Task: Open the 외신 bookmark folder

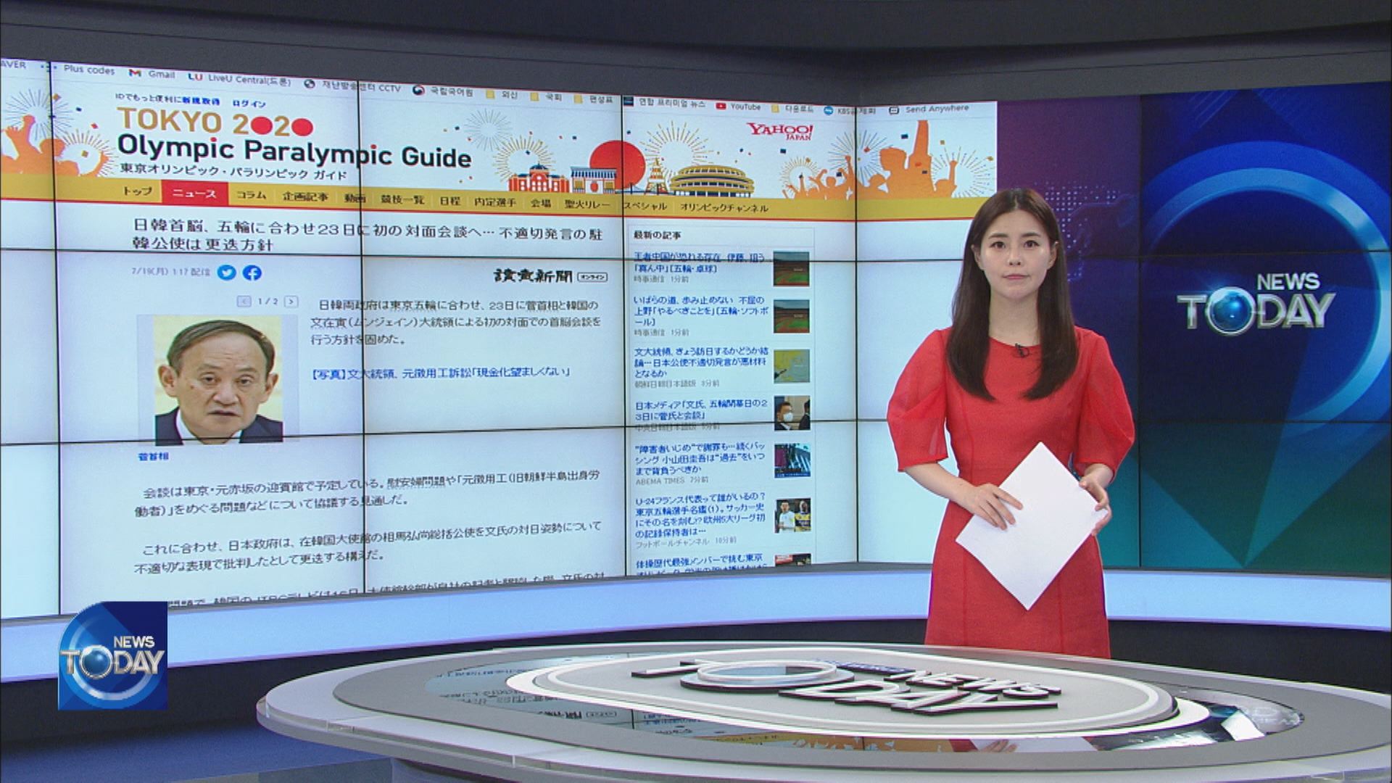Action: tap(503, 94)
